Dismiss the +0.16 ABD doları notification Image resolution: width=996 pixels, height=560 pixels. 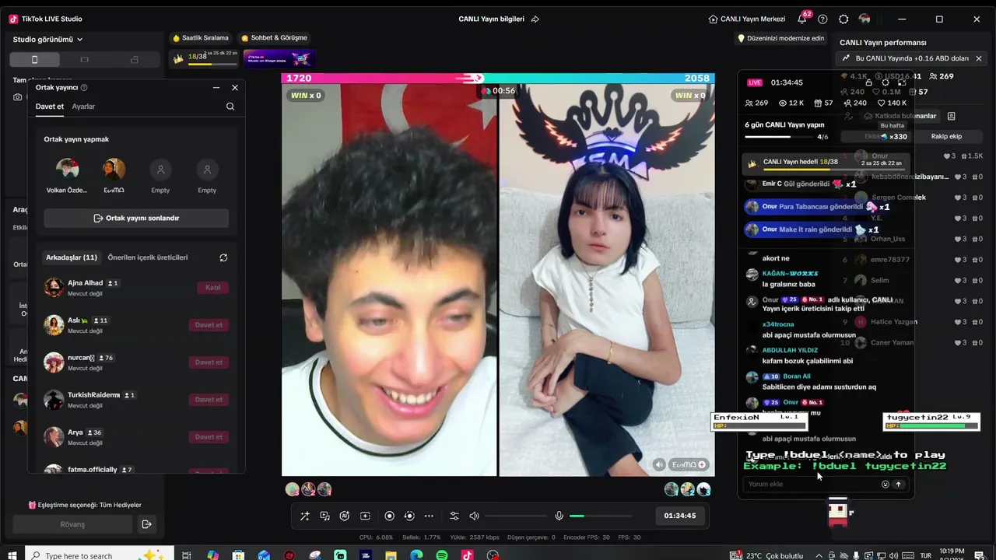point(979,58)
